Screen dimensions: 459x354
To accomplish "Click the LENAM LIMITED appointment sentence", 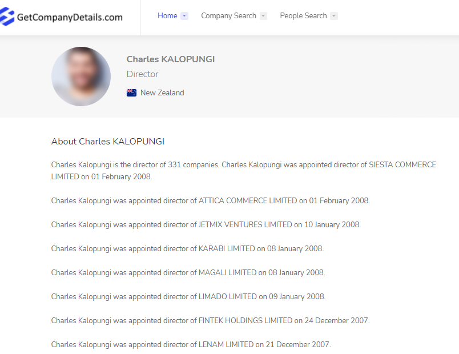I will tap(191, 345).
